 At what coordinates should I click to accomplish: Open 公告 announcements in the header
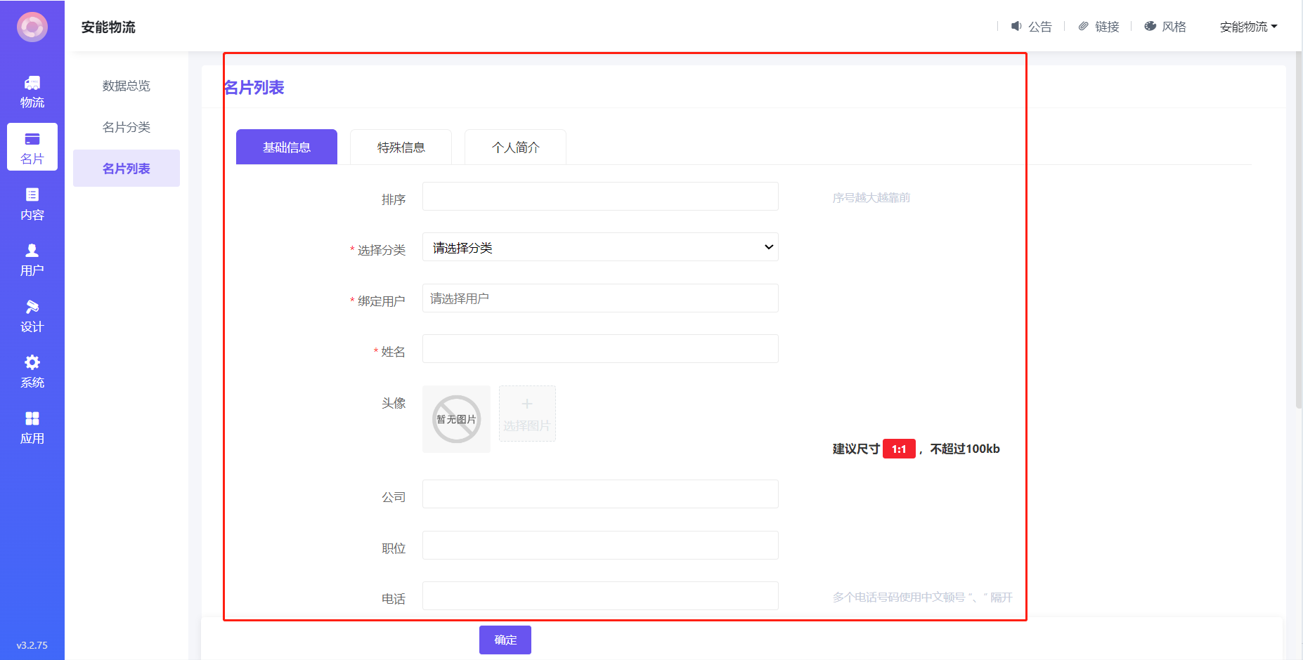tap(1032, 27)
